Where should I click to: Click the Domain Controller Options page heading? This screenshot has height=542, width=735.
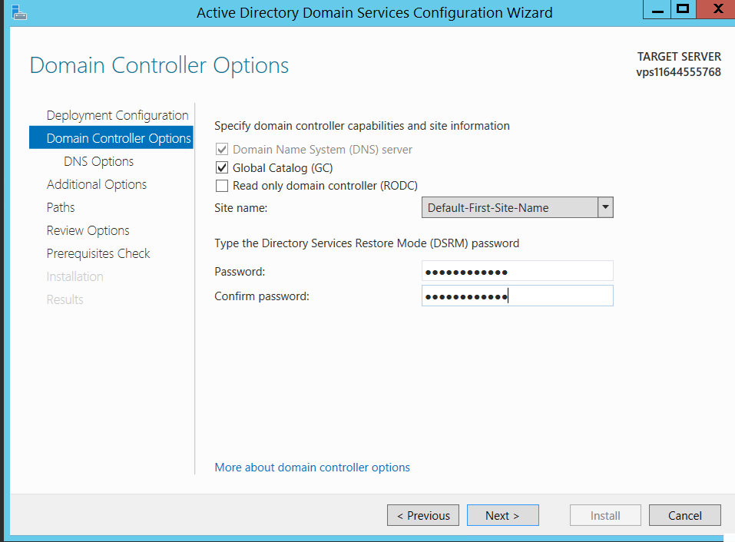point(160,65)
